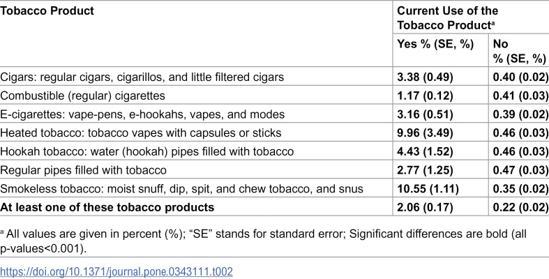The width and height of the screenshot is (549, 279).
Task: Select the 4.43 (1.52) value
Action: coord(425,151)
